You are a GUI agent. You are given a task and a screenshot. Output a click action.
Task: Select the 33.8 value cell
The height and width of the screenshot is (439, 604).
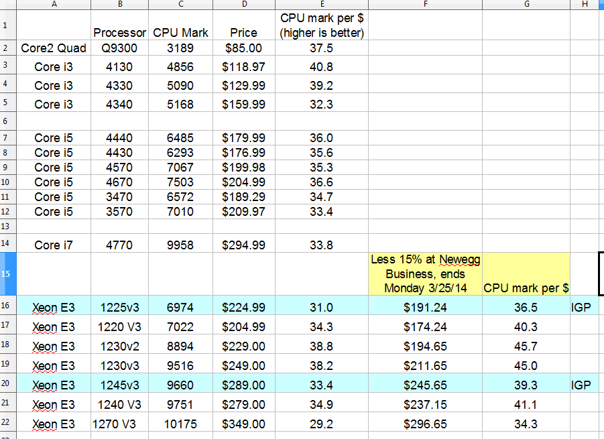click(x=322, y=245)
